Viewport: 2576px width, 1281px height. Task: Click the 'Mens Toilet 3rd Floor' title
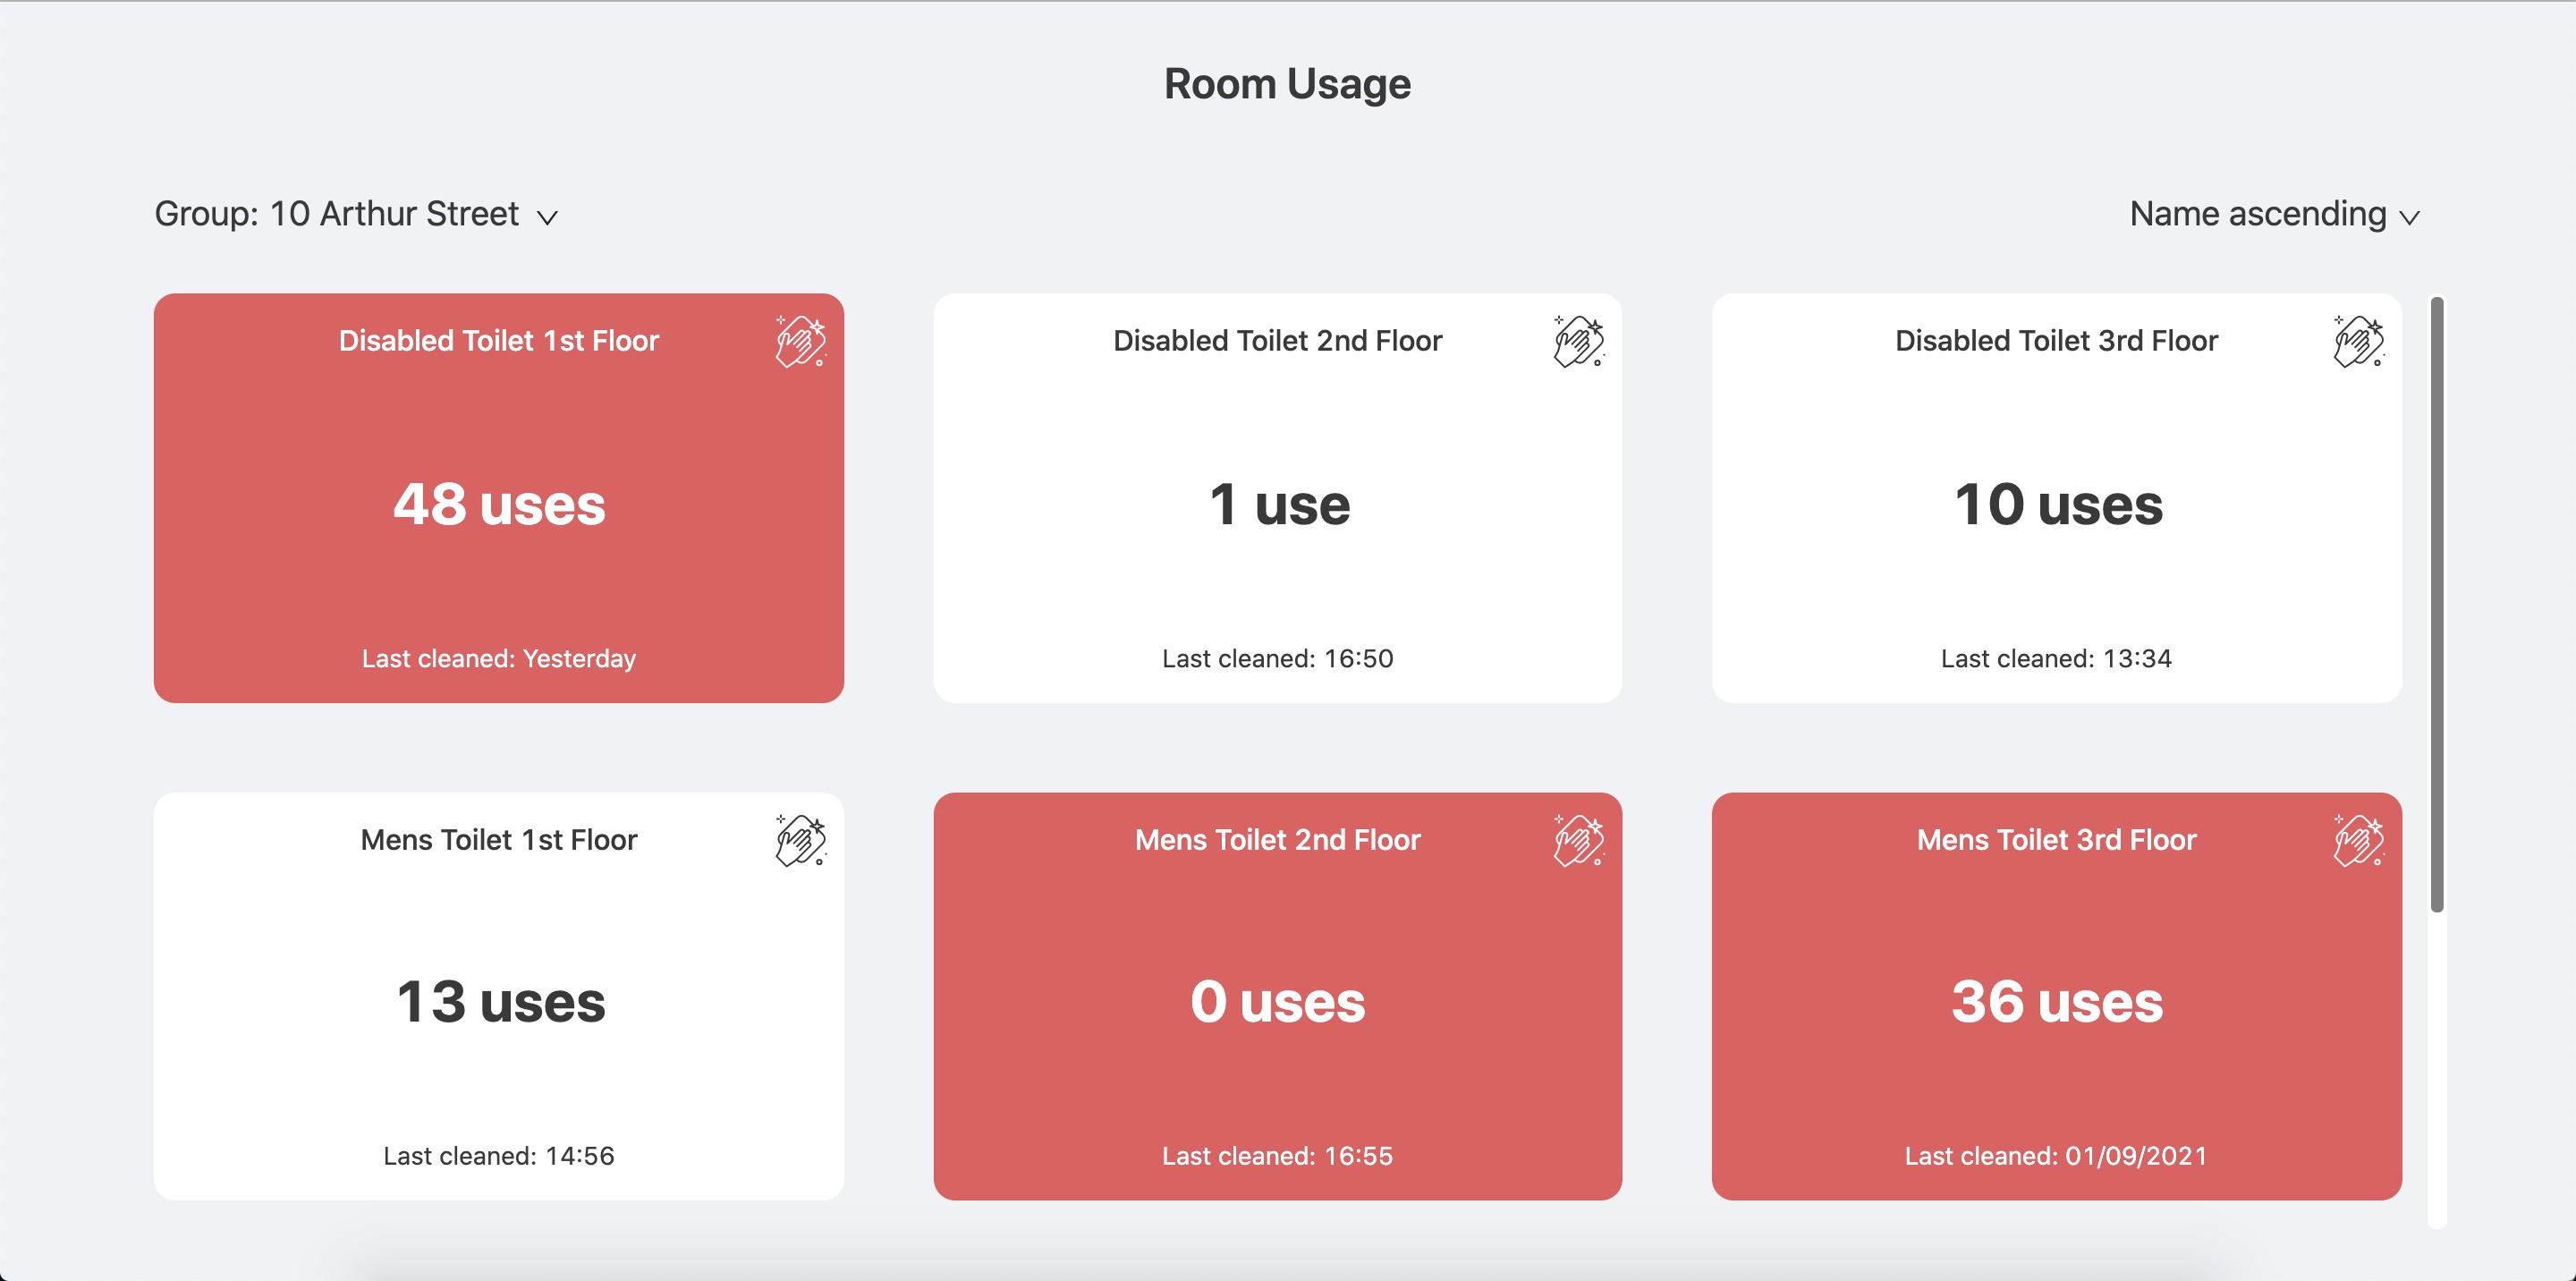(2057, 840)
